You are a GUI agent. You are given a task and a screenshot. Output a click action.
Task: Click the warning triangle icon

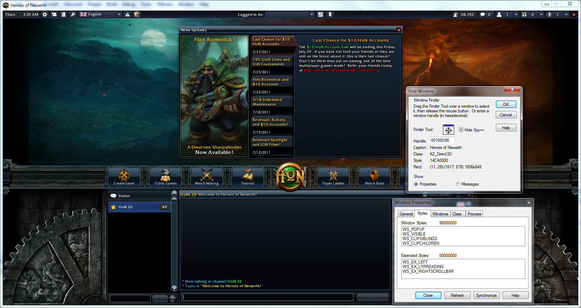[x=127, y=14]
